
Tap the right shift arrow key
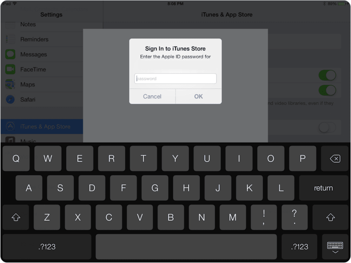point(331,217)
